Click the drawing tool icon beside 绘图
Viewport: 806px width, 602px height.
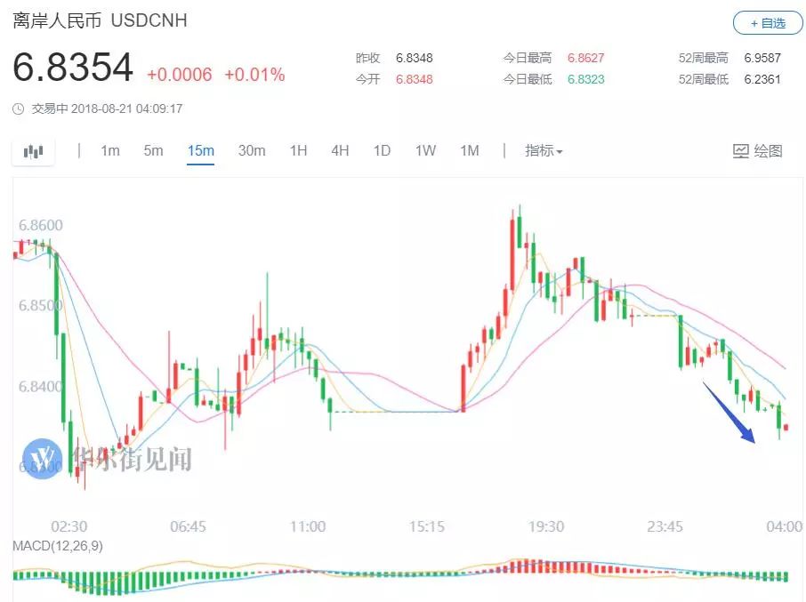pos(741,151)
